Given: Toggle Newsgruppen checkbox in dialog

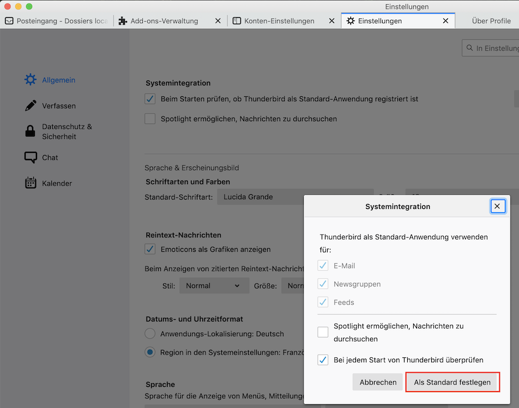Looking at the screenshot, I should point(323,283).
